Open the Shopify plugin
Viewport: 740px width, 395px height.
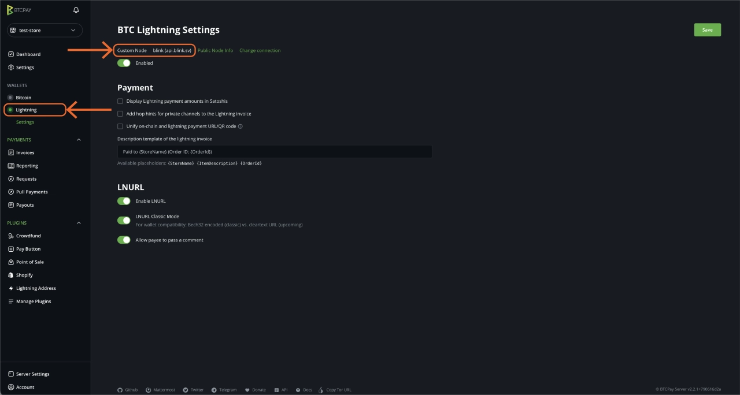pos(24,275)
